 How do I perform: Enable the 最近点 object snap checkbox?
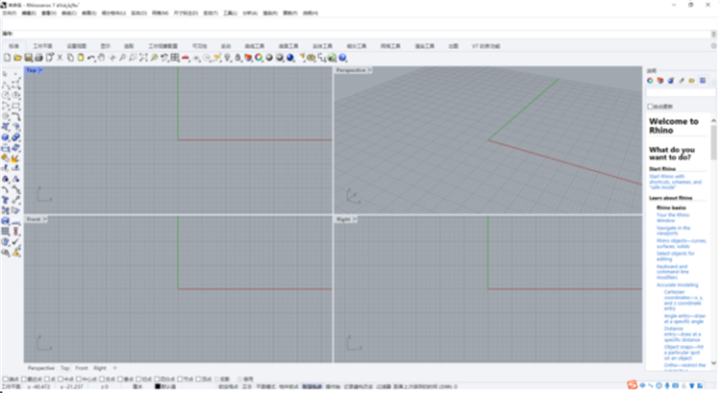pyautogui.click(x=24, y=380)
